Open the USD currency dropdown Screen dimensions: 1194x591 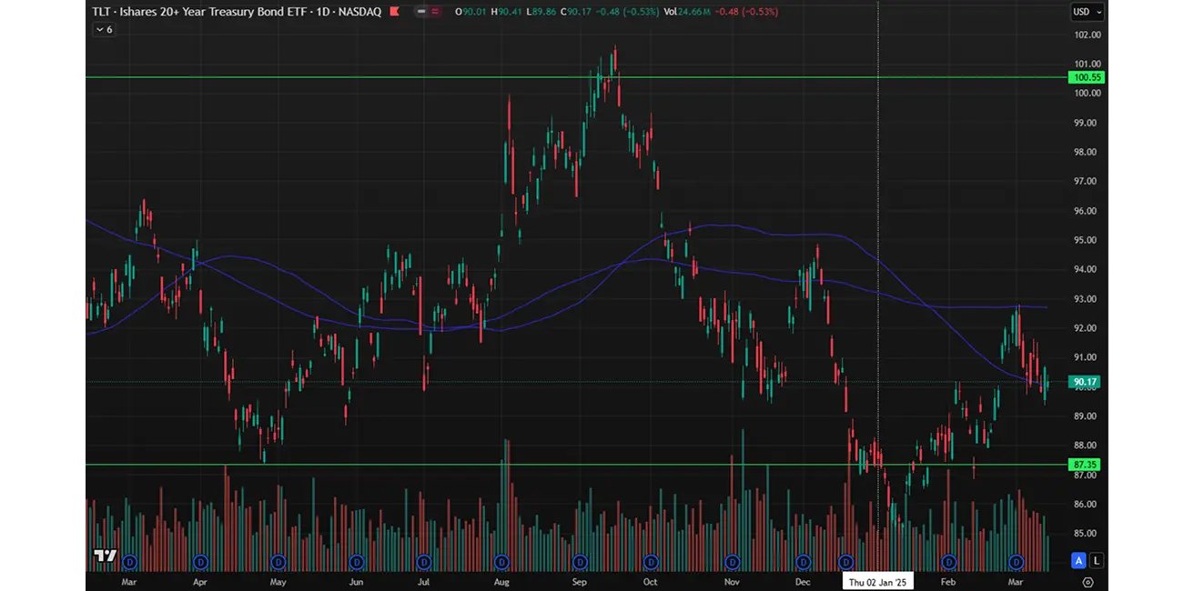click(1087, 12)
